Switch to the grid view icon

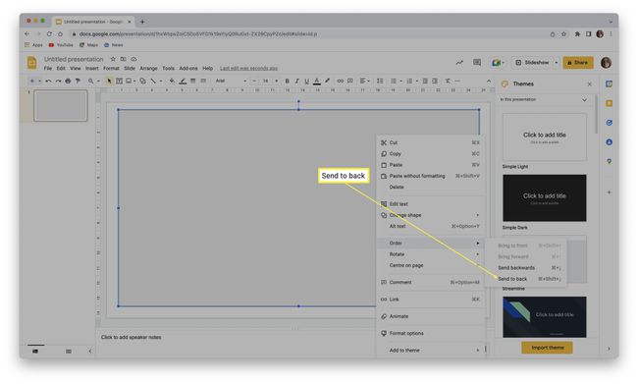tap(69, 351)
